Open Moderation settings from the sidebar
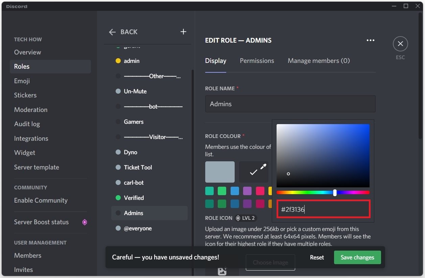Screen dimensions: 425x278 click(x=31, y=110)
